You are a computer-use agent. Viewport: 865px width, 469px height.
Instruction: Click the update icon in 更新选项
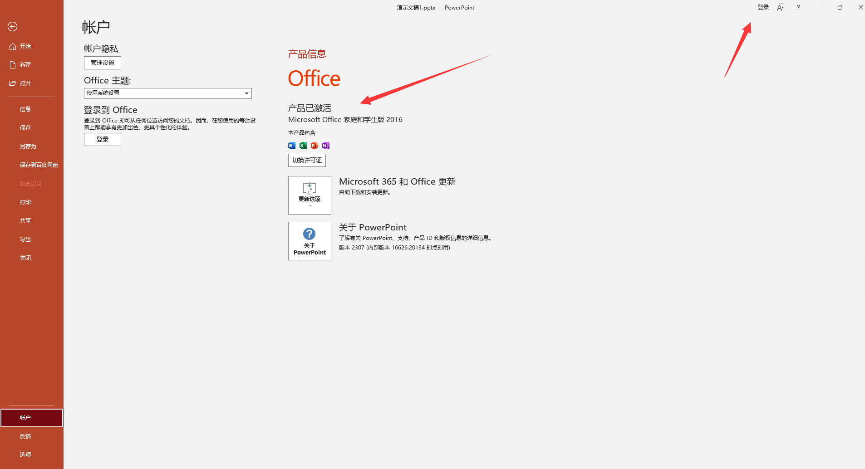310,188
